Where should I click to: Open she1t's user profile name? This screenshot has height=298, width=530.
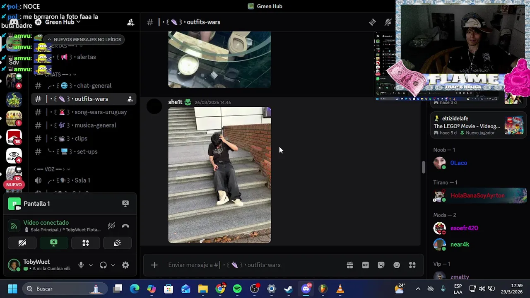tap(175, 102)
